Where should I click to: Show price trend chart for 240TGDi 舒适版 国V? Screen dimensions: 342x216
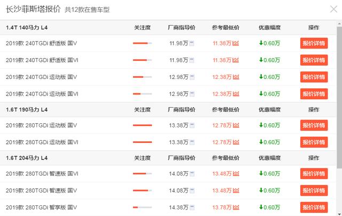236,43
